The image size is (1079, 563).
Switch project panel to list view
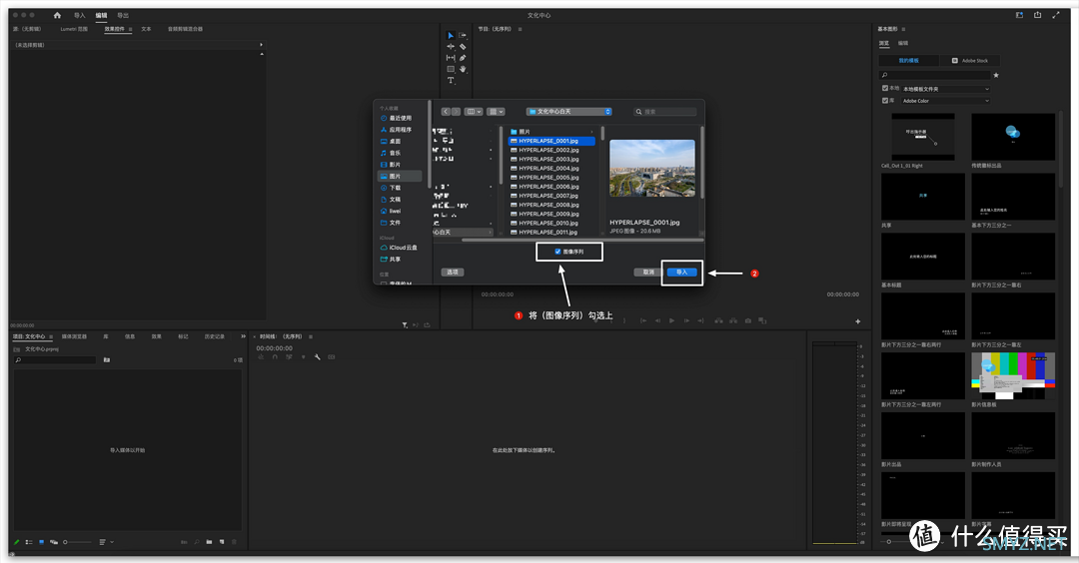click(29, 542)
